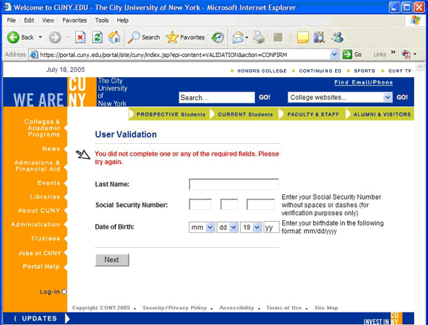Image resolution: width=428 pixels, height=325 pixels.
Task: Switch to Prospective Students tab
Action: click(x=169, y=114)
